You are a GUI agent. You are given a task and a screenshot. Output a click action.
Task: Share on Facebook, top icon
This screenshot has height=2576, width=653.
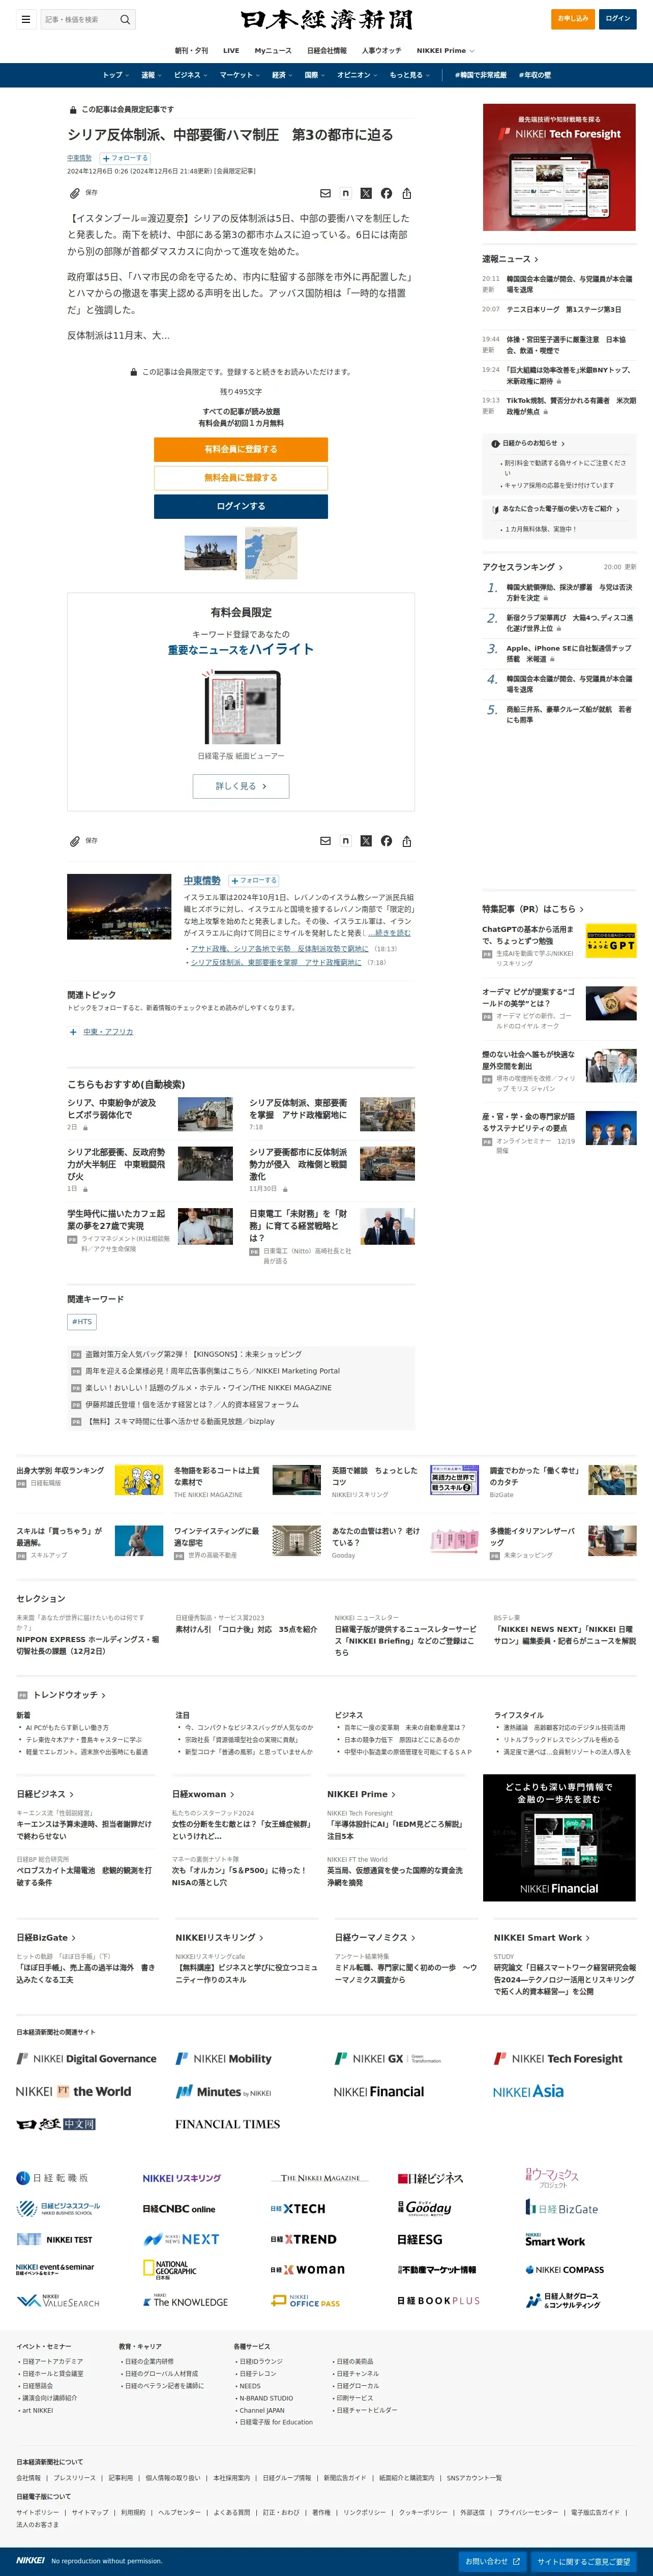(386, 193)
